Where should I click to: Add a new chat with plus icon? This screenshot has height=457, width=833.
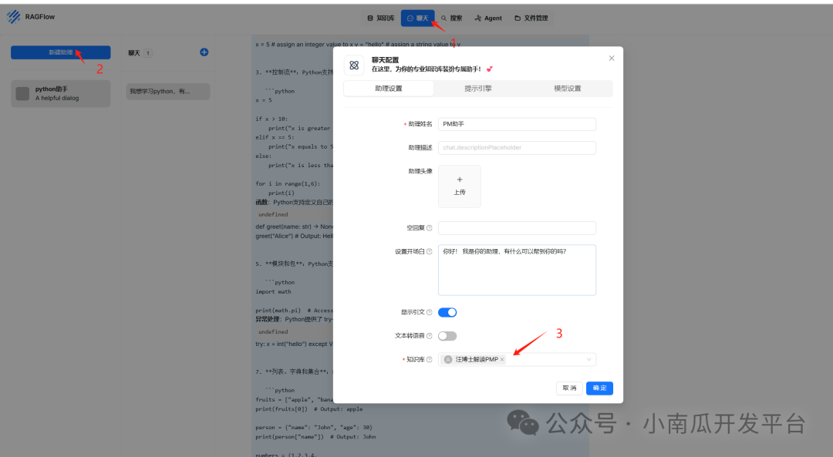click(204, 52)
